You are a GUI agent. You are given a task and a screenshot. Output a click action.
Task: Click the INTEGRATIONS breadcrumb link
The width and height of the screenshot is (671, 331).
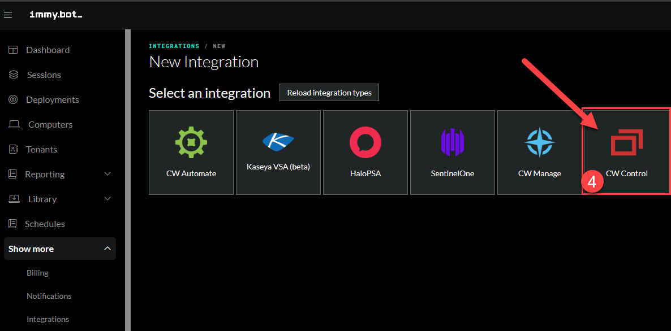tap(174, 46)
